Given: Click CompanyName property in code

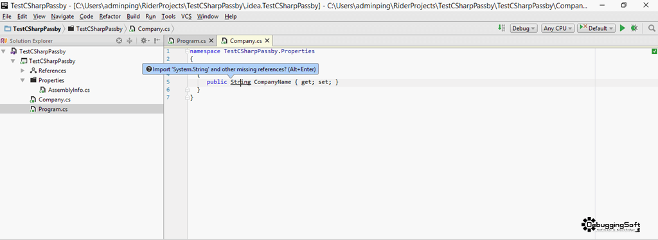Looking at the screenshot, I should click(x=272, y=82).
